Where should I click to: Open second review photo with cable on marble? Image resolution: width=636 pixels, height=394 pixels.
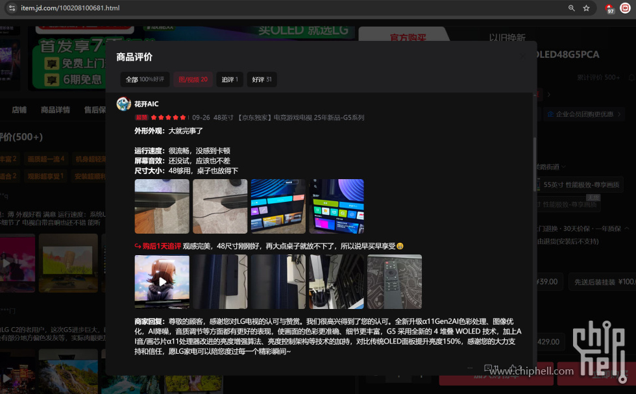220,206
